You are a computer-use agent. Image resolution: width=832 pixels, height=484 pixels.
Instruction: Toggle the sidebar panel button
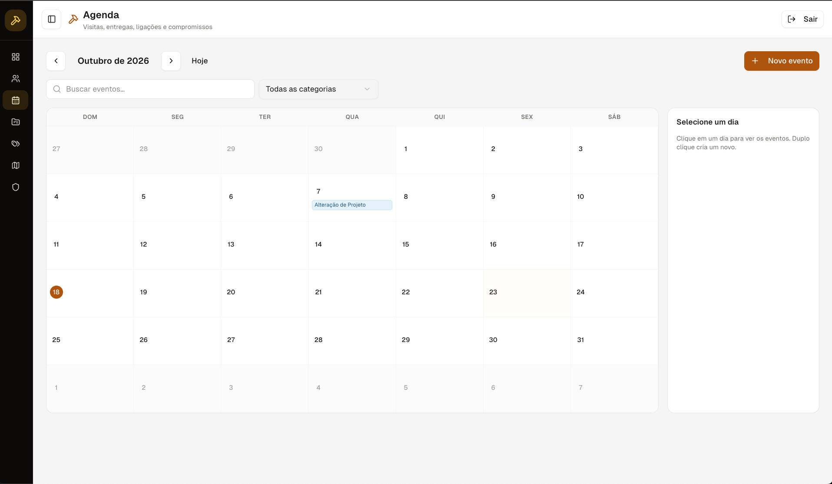(x=52, y=19)
